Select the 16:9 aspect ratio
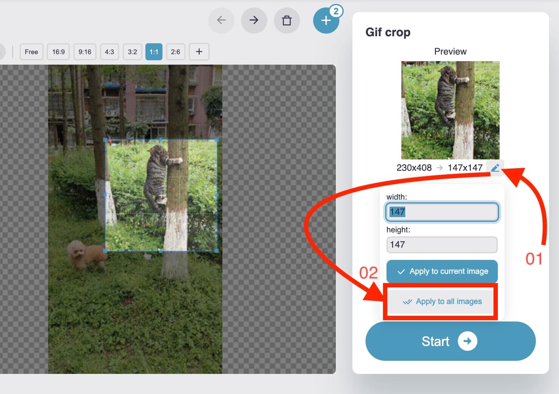The height and width of the screenshot is (394, 559). pos(58,52)
